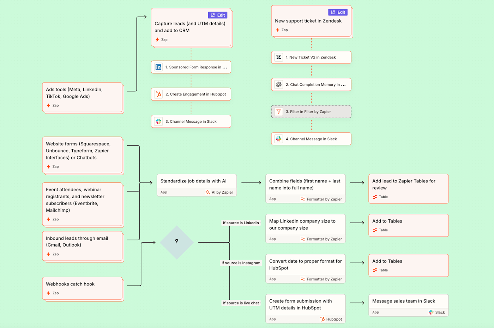Click Edit on New support ticket card
The height and width of the screenshot is (328, 494).
[x=338, y=12]
